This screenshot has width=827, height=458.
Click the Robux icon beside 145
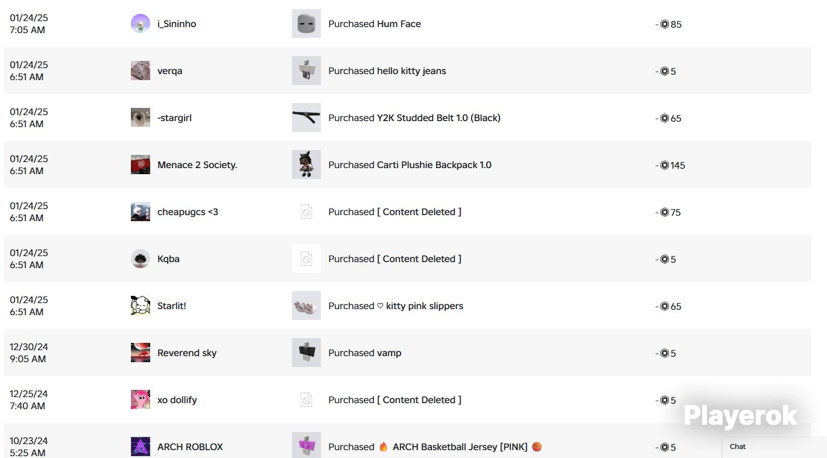[x=665, y=165]
